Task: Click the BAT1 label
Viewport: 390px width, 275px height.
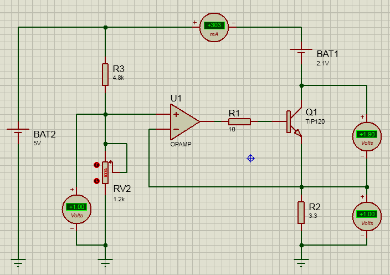Action: click(x=327, y=54)
